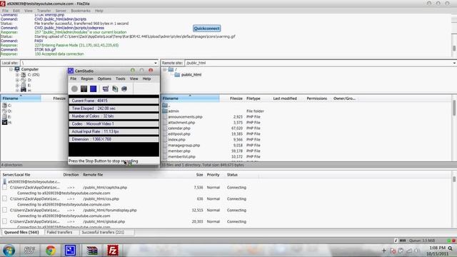Click CamStudio autopan camera icon
457x257 pixels.
[124, 89]
